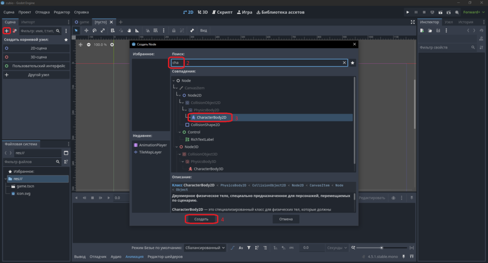Open the Forward+ renderer dropdown
The height and width of the screenshot is (263, 488).
point(474,12)
